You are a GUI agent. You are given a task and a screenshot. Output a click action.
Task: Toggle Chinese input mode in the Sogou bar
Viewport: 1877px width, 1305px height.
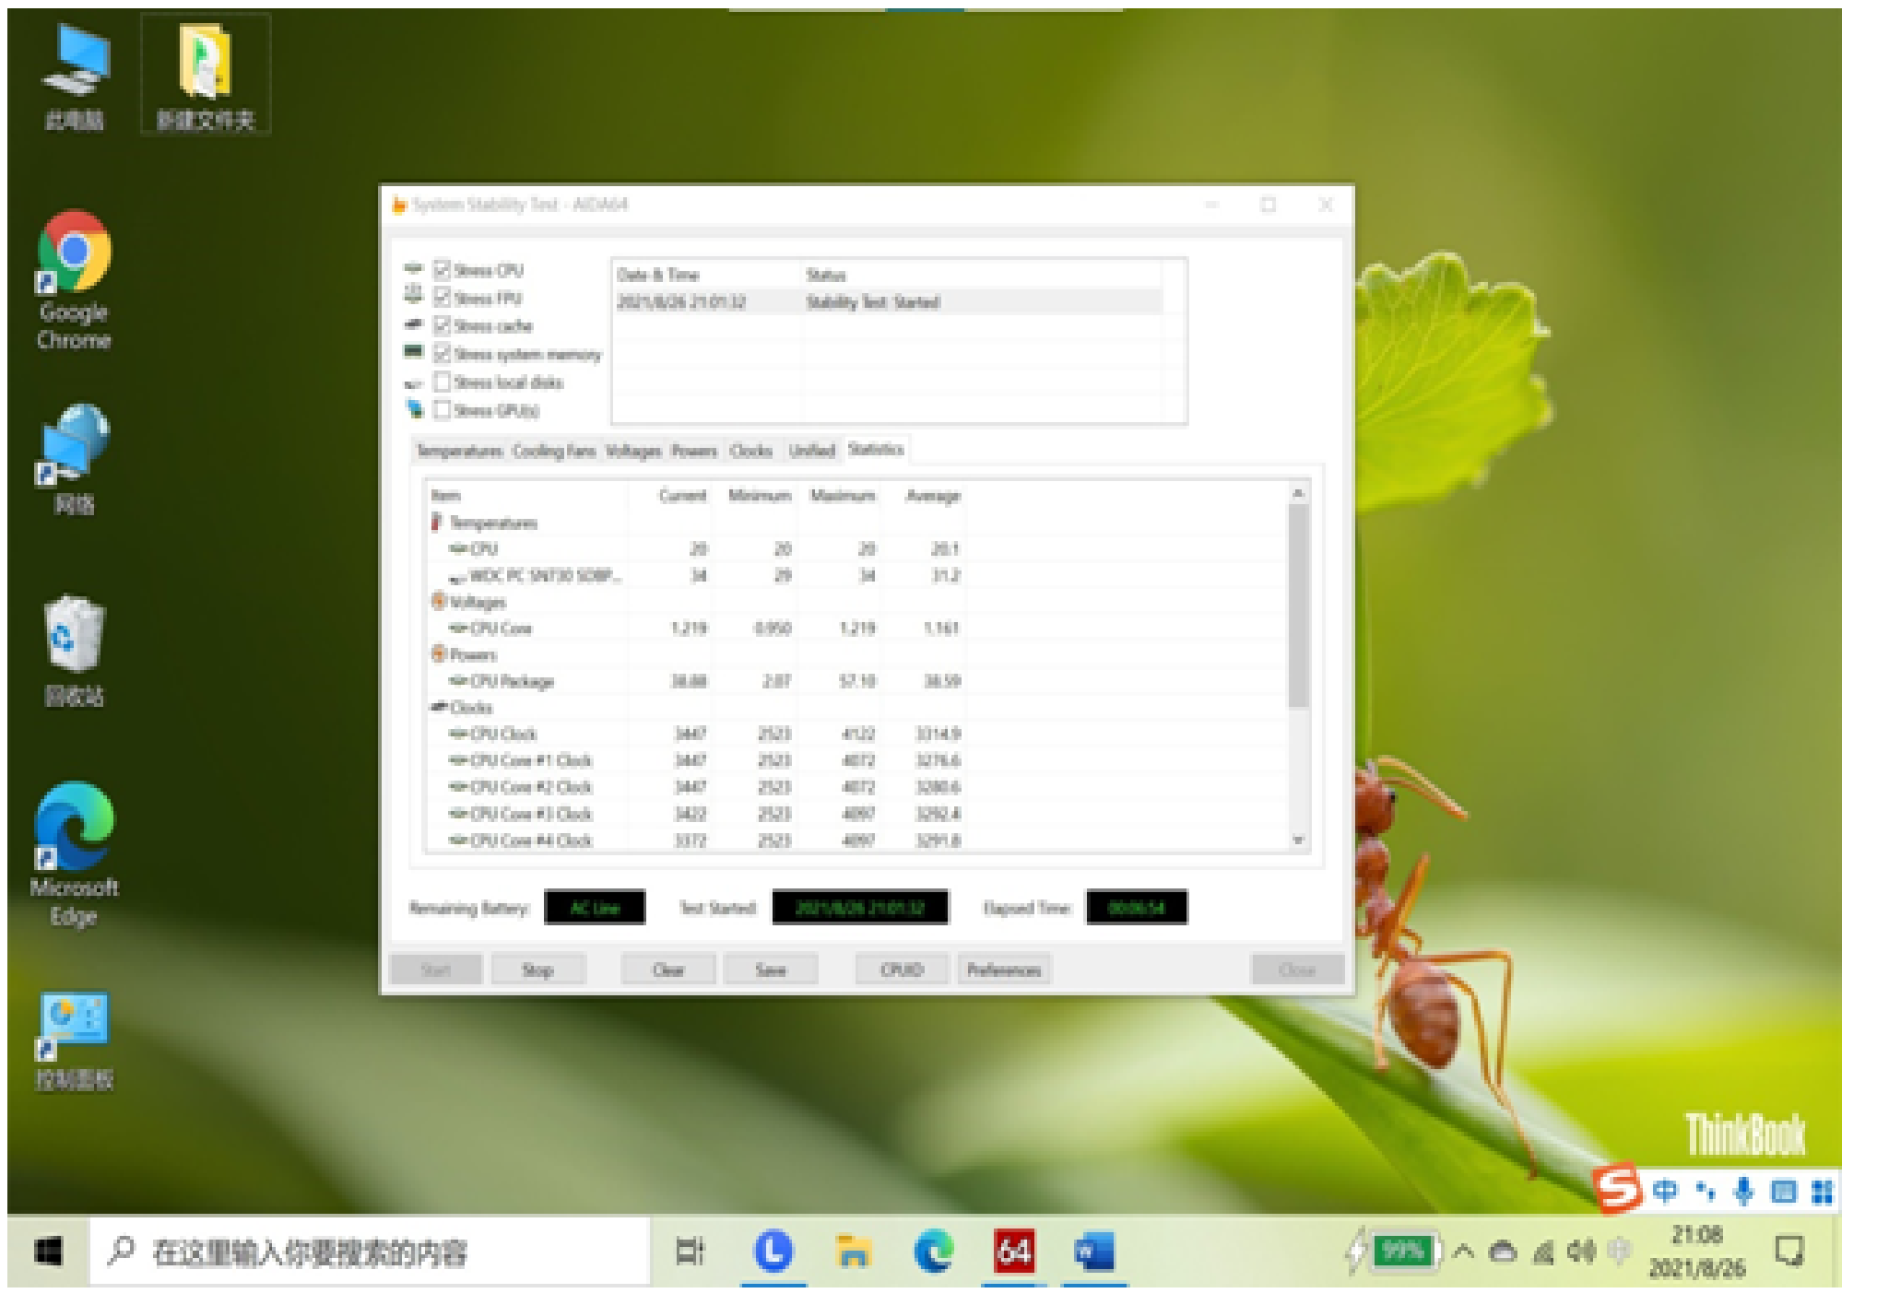click(1664, 1191)
